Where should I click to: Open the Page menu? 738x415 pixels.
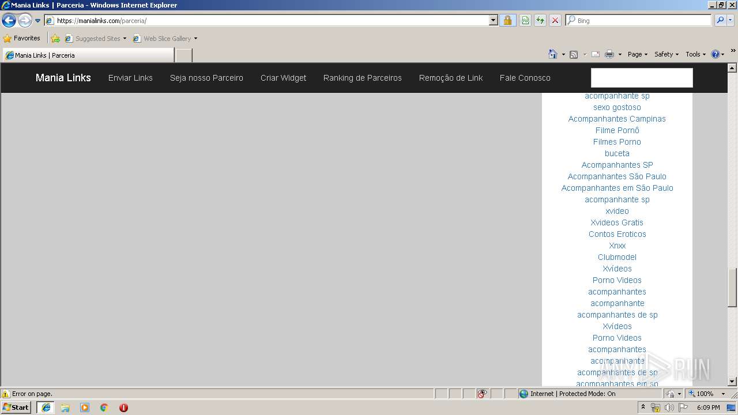(638, 54)
